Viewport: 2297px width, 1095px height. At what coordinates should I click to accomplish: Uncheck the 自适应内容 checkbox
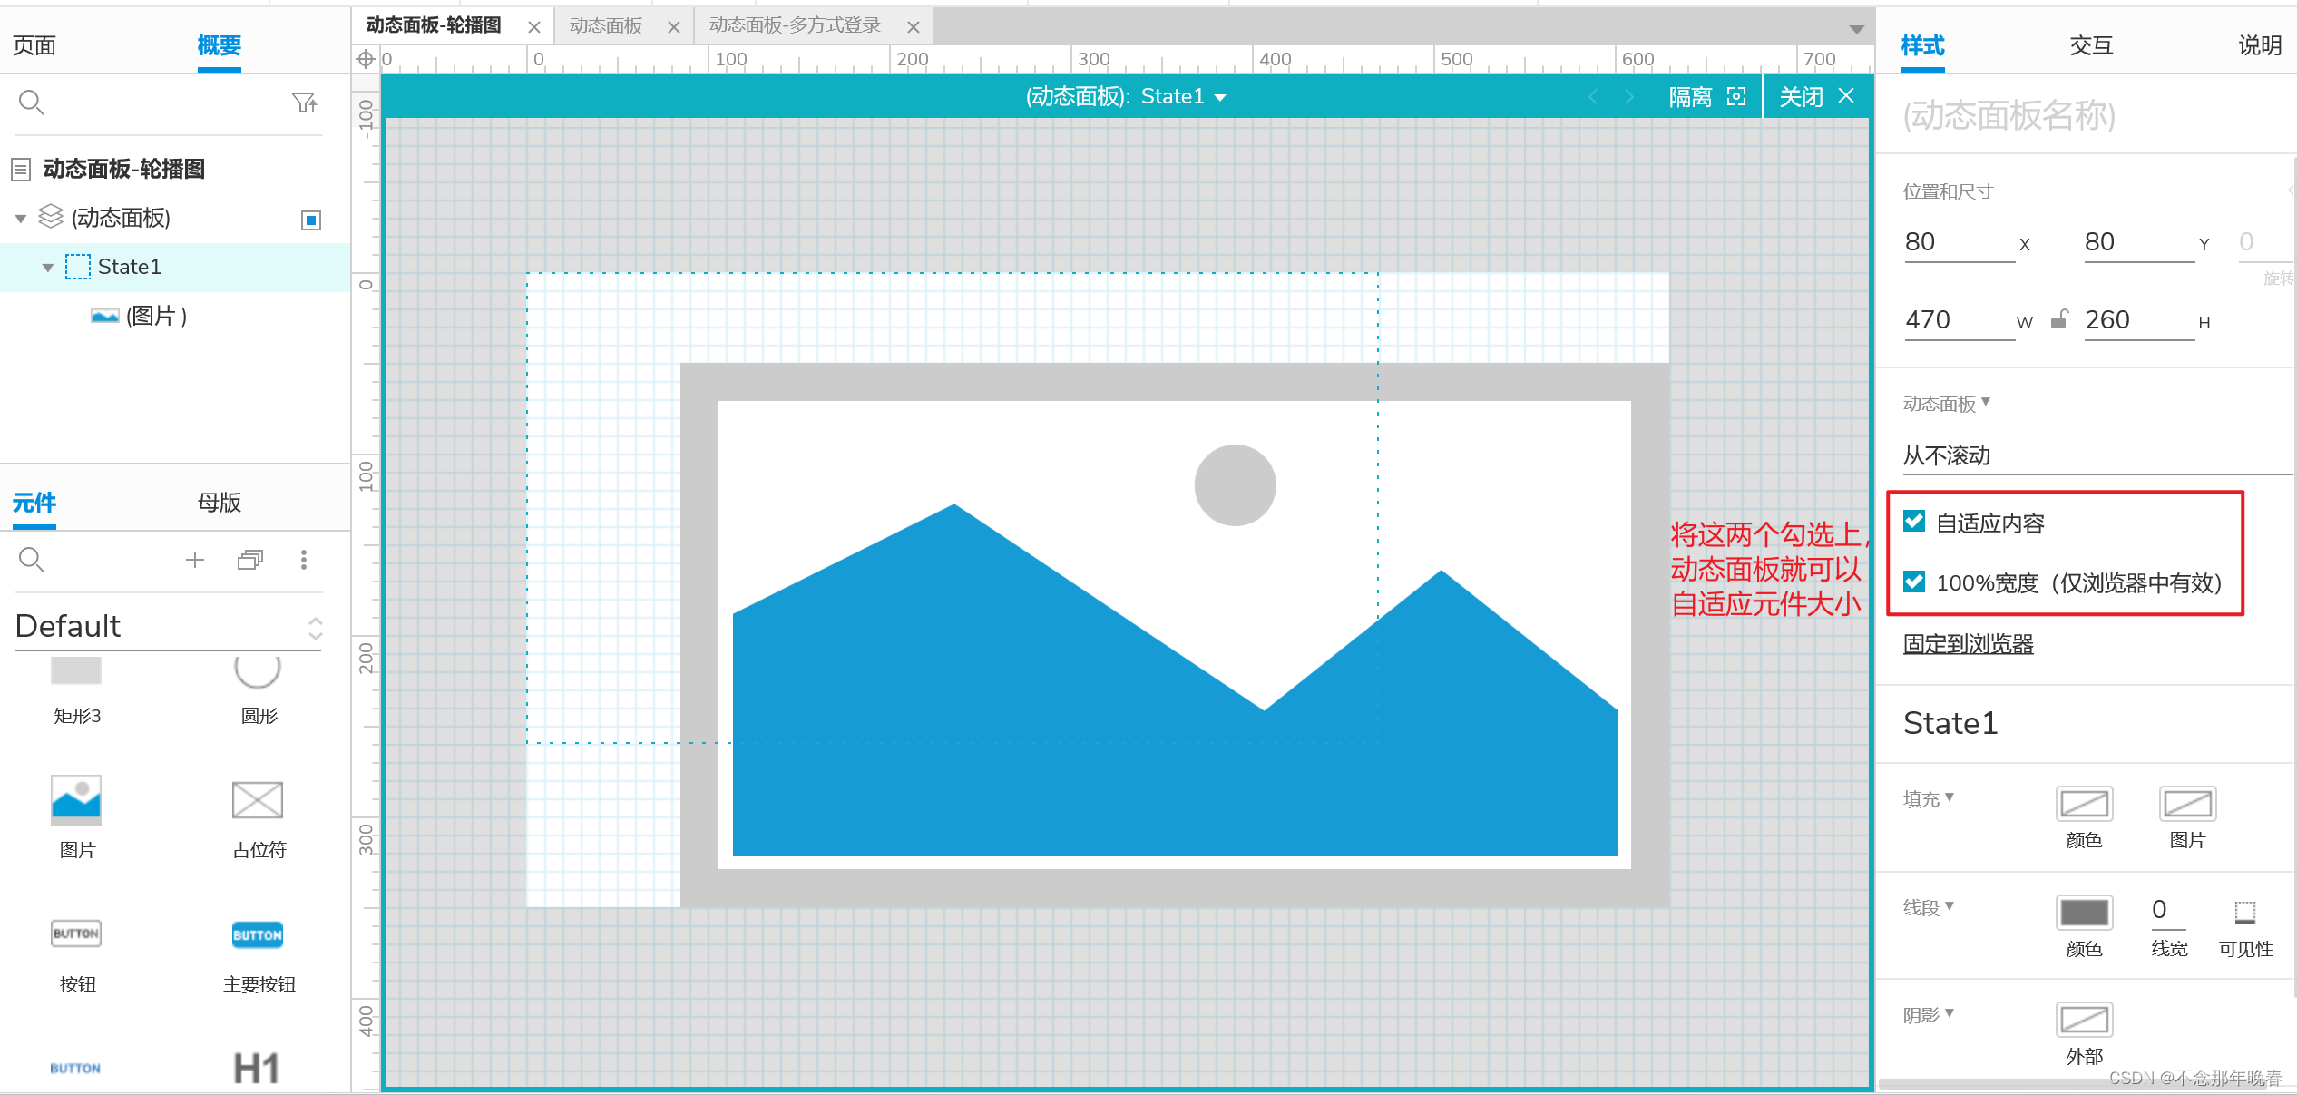1914,522
